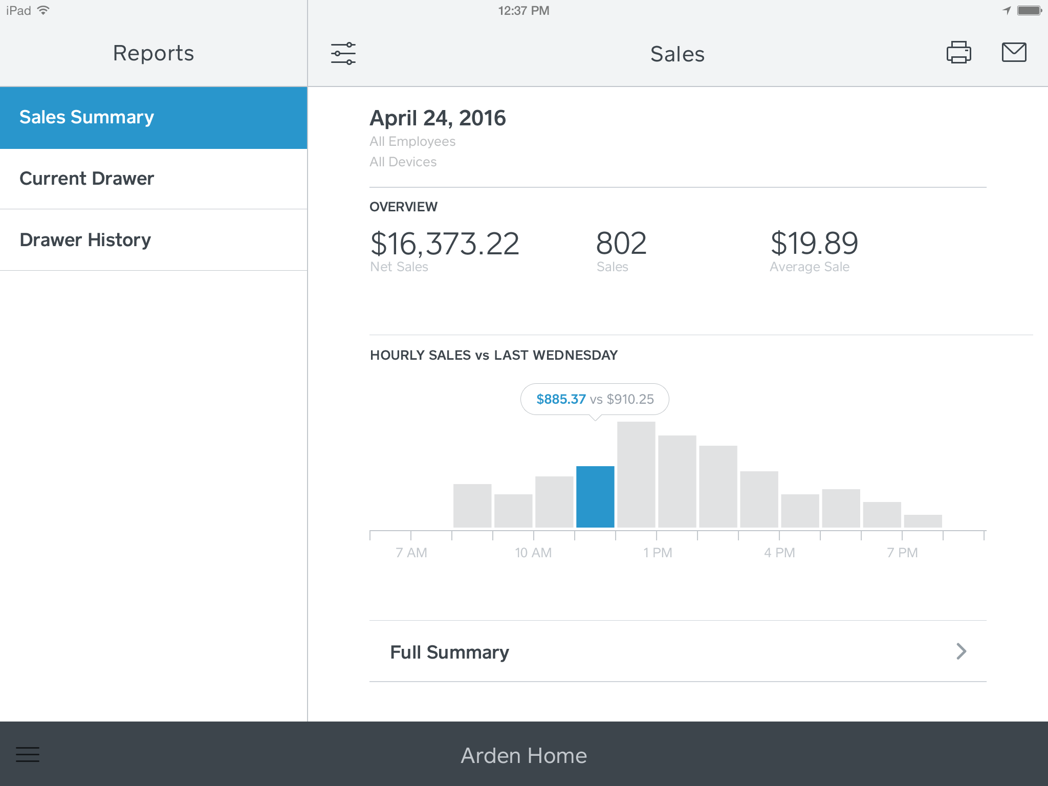Tap the tallest gray bar in chart

click(636, 474)
